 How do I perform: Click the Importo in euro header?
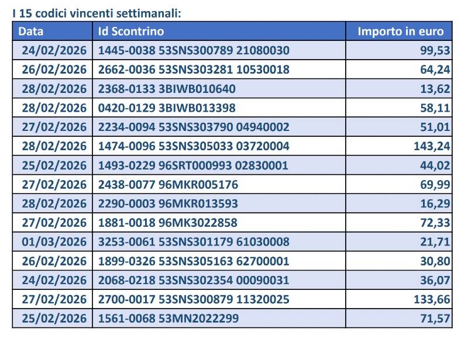[x=401, y=32]
